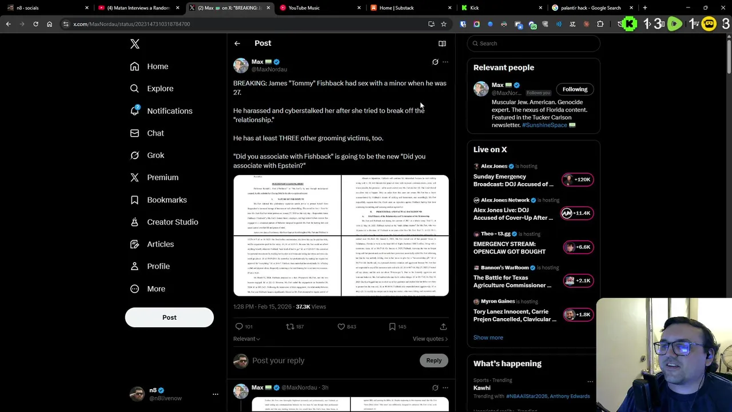Open Grok in the sidebar
Image resolution: width=732 pixels, height=412 pixels.
pyautogui.click(x=147, y=155)
